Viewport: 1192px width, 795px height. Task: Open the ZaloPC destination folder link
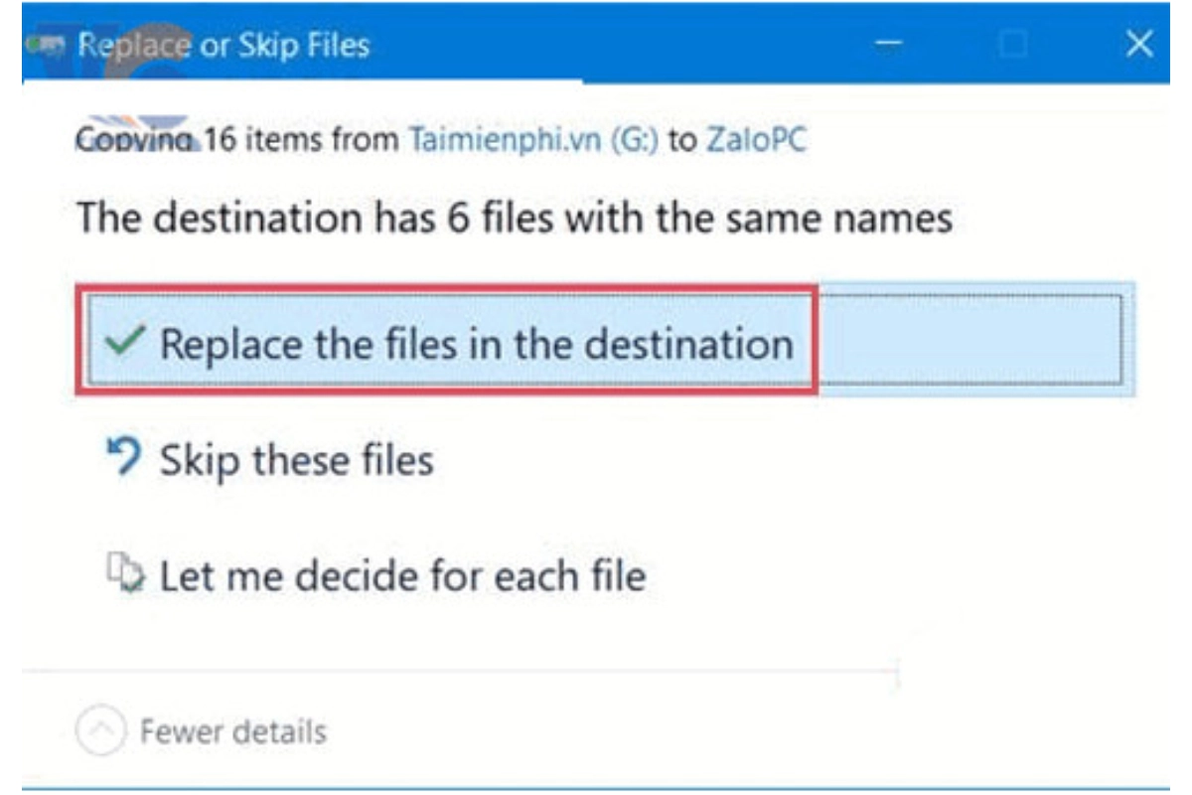tap(756, 140)
